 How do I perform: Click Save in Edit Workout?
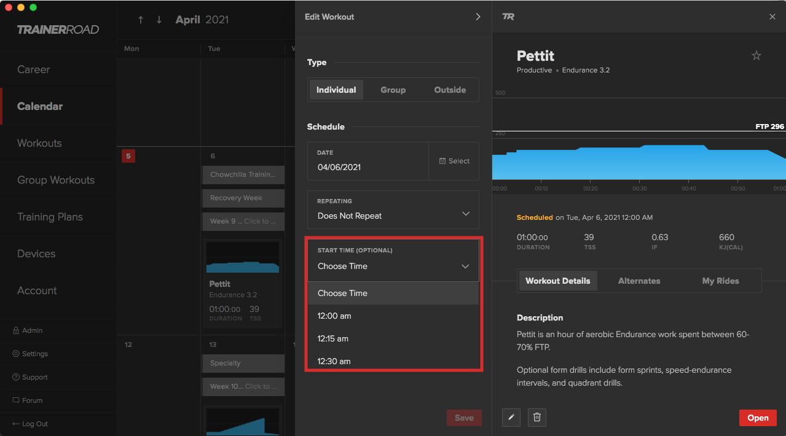pyautogui.click(x=464, y=418)
